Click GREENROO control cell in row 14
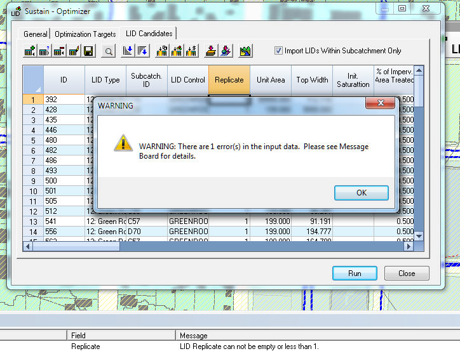 188,232
